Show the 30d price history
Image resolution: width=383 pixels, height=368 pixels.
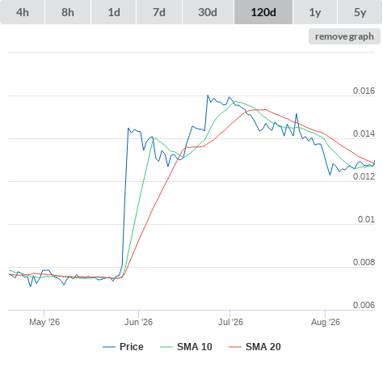[208, 12]
